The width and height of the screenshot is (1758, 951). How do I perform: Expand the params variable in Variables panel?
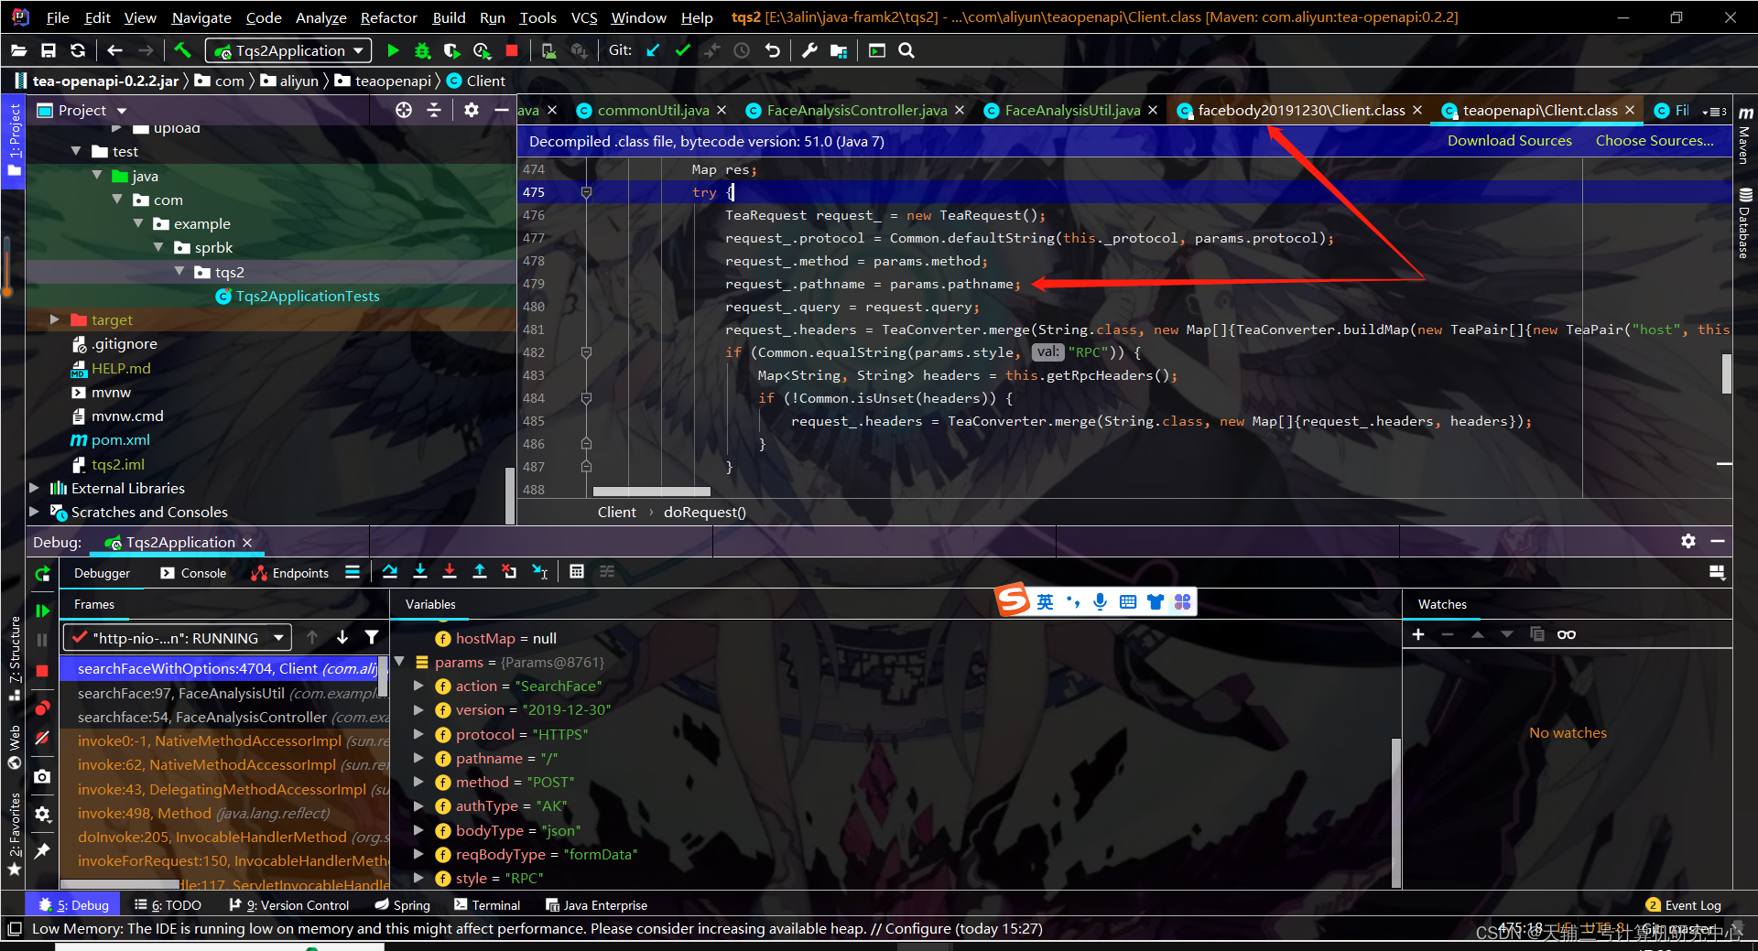click(x=400, y=662)
